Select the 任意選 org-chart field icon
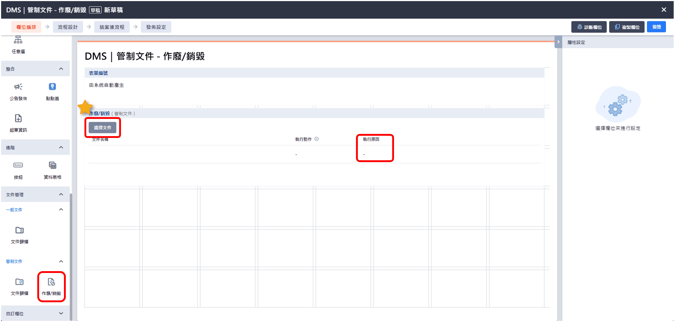This screenshot has width=674, height=322. tap(18, 40)
